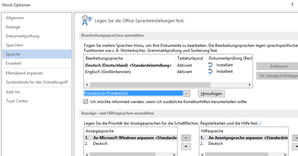
Task: Click the Hinzufügen button
Action: (x=211, y=94)
